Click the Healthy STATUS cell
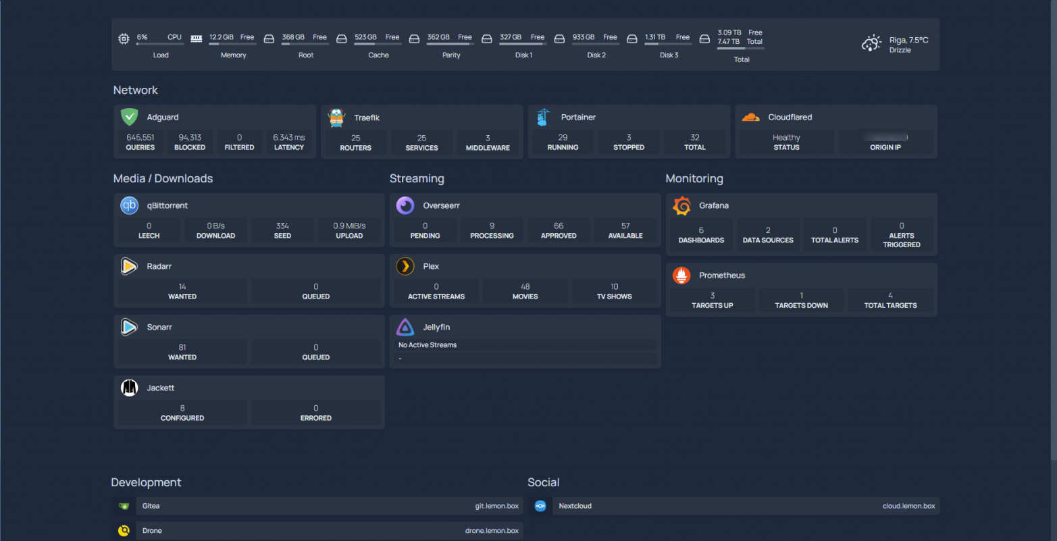The image size is (1057, 541). pyautogui.click(x=786, y=143)
